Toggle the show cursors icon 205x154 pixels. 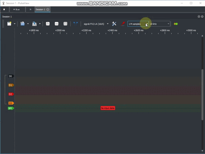(75, 24)
